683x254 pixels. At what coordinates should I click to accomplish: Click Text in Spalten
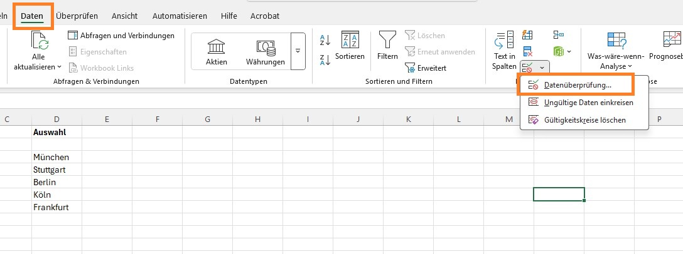(x=504, y=50)
